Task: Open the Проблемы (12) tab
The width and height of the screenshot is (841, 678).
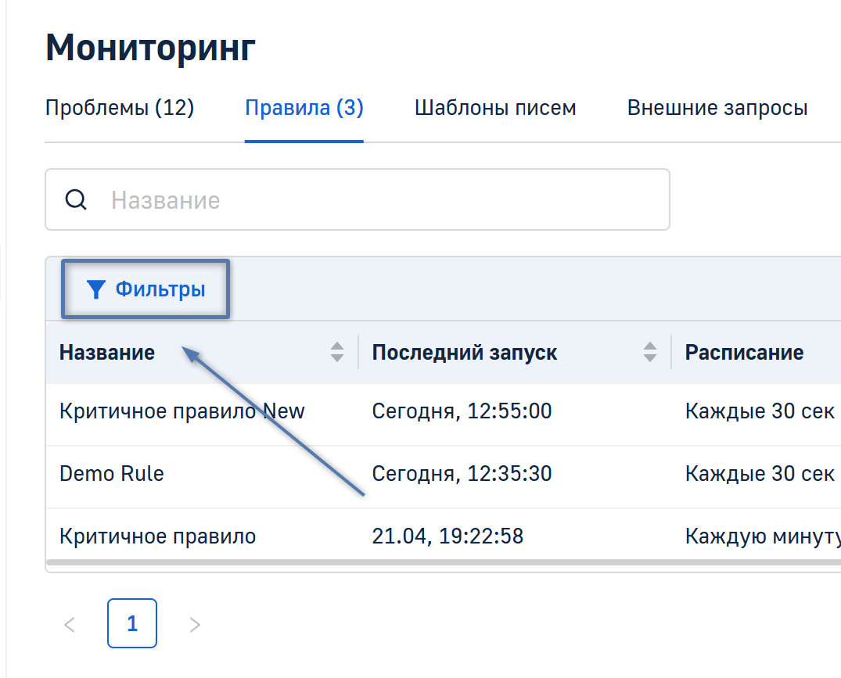Action: click(x=120, y=108)
